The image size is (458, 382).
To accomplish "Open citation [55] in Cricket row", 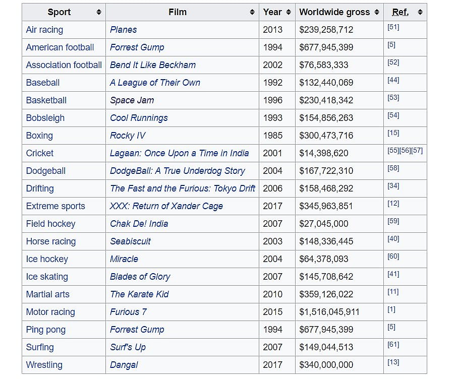I will click(393, 151).
